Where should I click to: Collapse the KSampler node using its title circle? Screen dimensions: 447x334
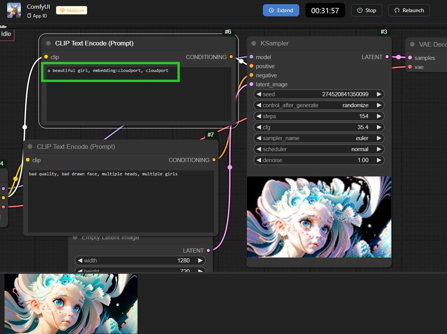click(255, 44)
